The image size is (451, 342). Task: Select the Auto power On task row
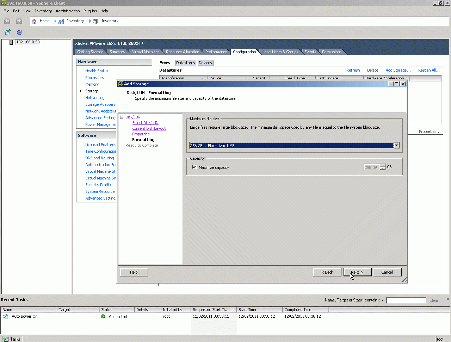point(225,317)
